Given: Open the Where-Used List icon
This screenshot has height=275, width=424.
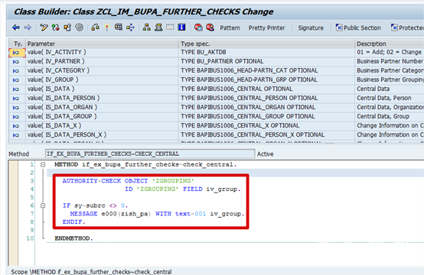Looking at the screenshot, I should 130,27.
